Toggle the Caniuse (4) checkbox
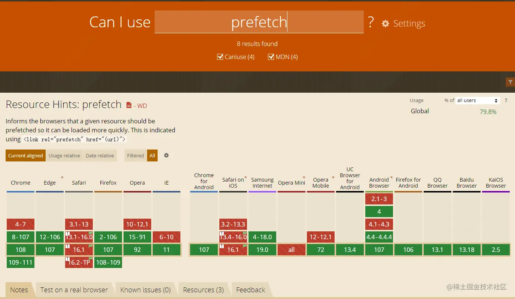 pyautogui.click(x=220, y=57)
